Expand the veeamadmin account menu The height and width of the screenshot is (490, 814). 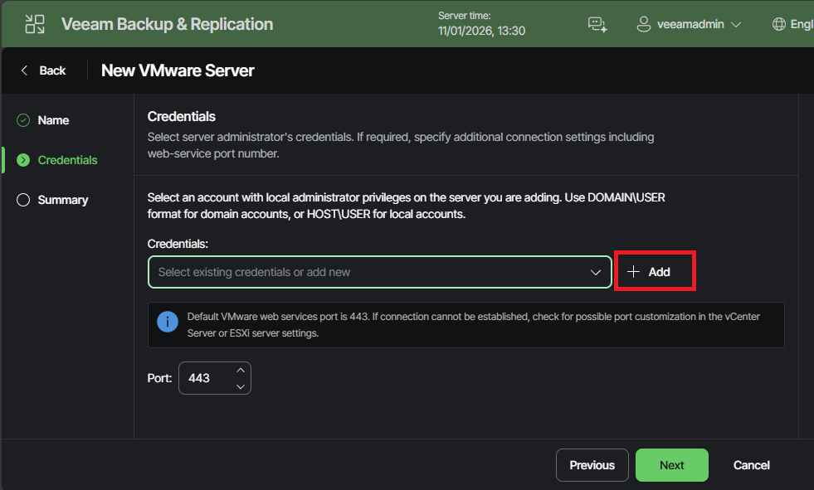(x=737, y=24)
